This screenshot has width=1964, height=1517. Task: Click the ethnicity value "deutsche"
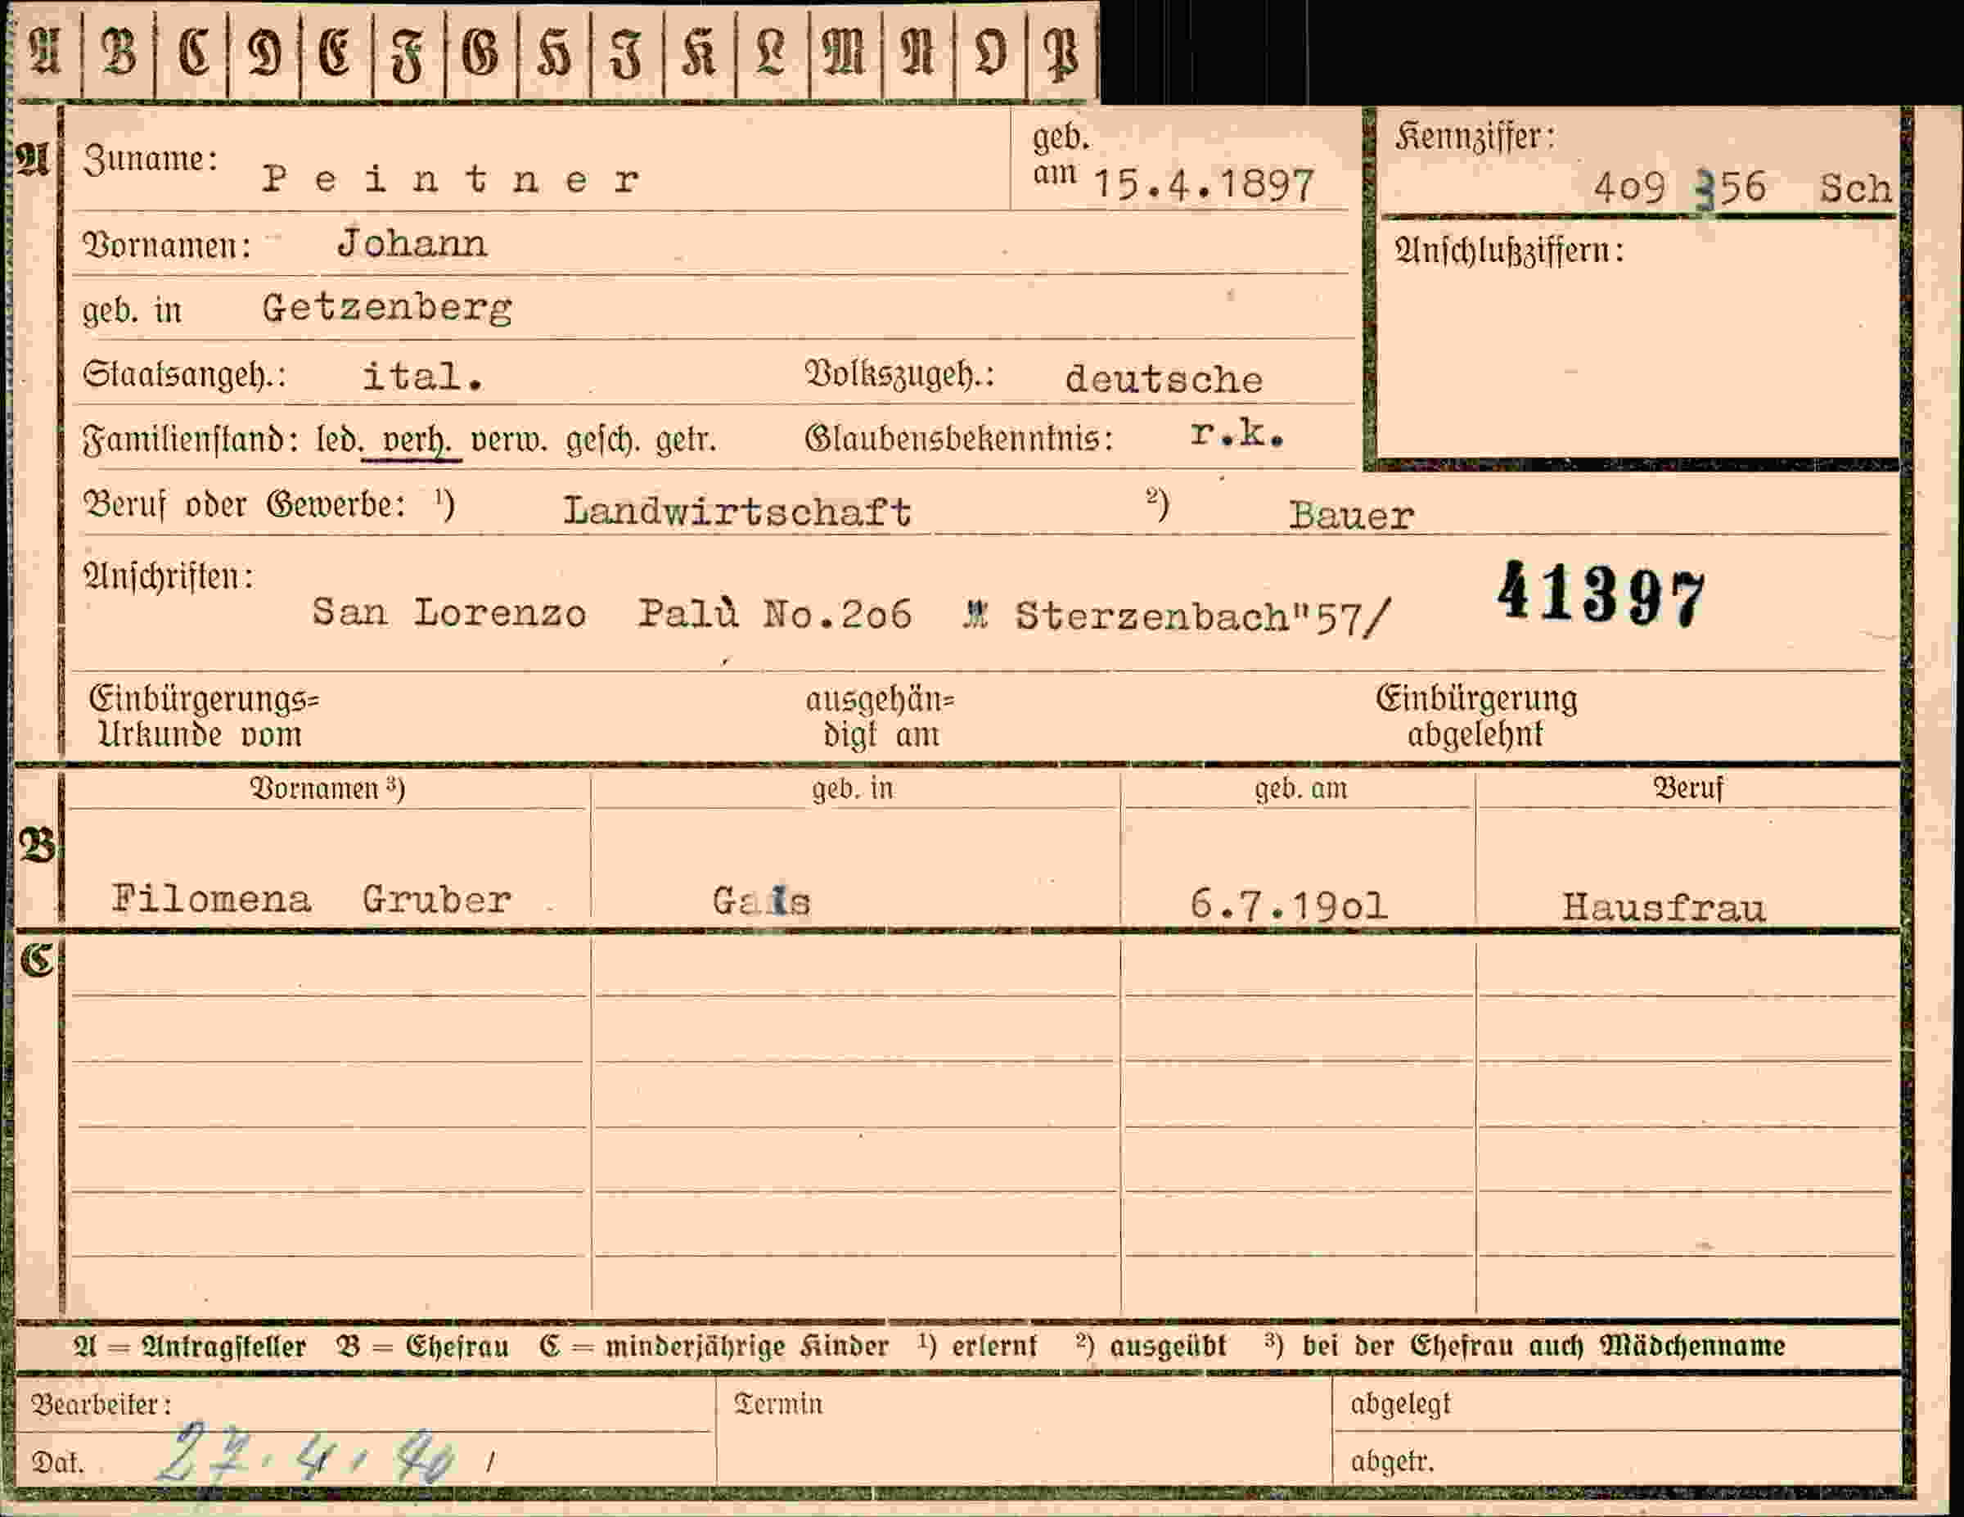pyautogui.click(x=1164, y=379)
